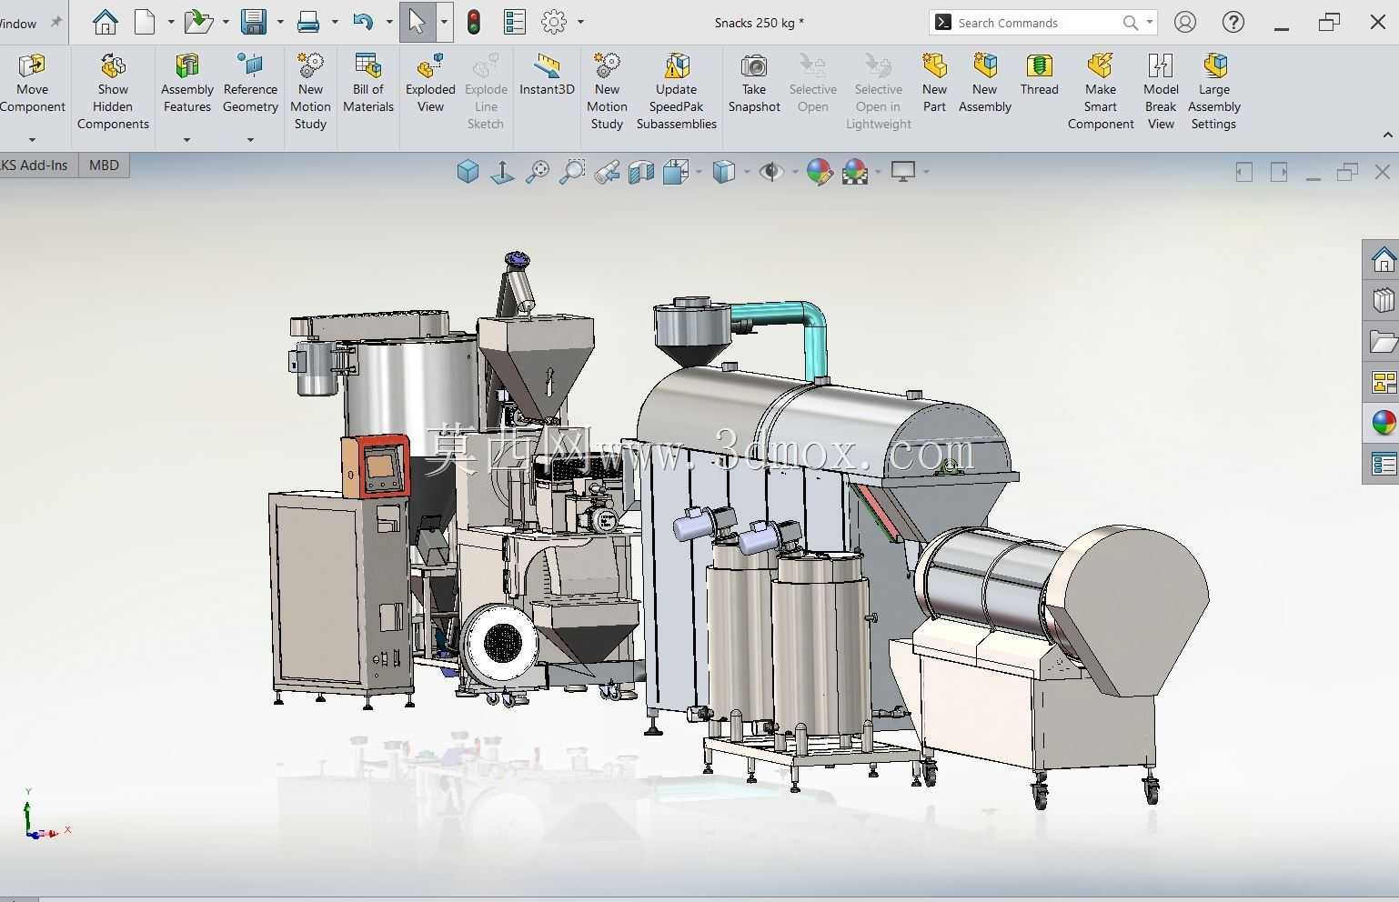This screenshot has height=902, width=1399.
Task: Undo the last action
Action: tap(363, 22)
